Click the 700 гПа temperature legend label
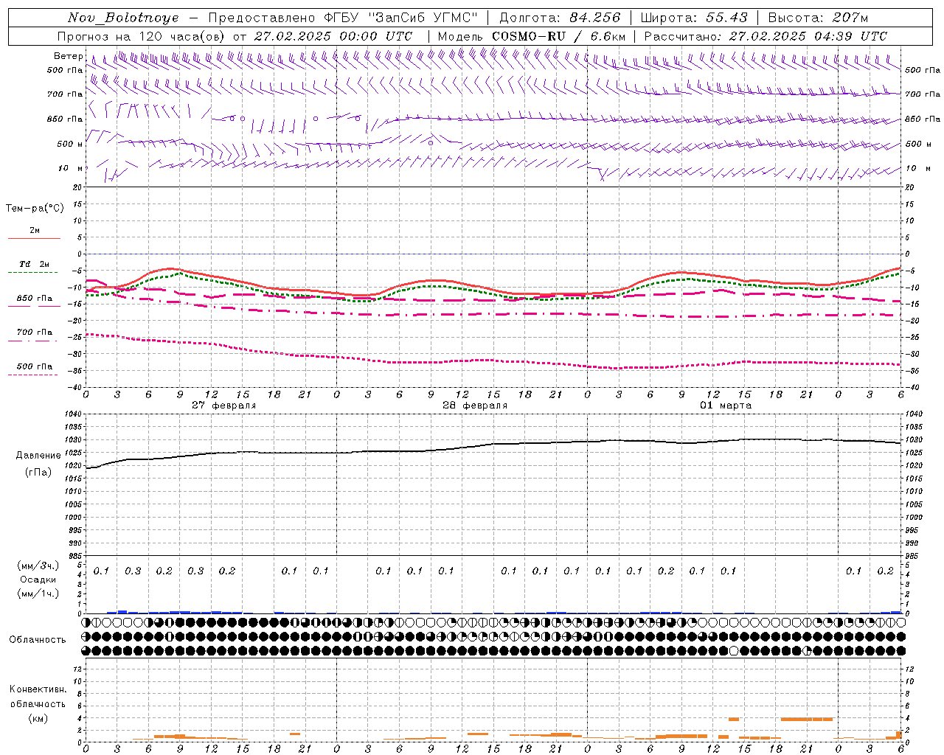The height and width of the screenshot is (755, 944). pyautogui.click(x=35, y=332)
